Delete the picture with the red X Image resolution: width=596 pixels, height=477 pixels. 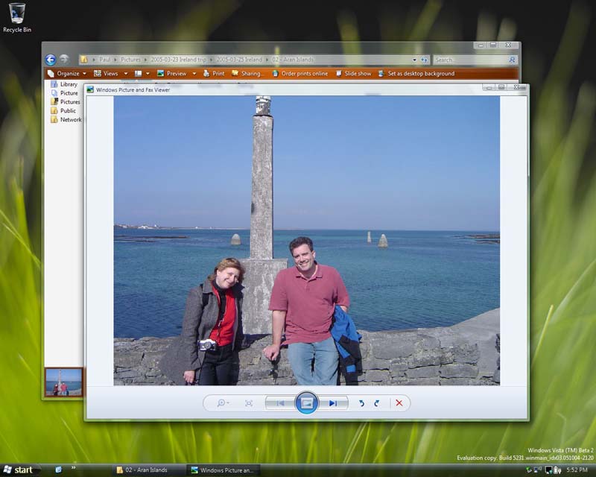coord(399,403)
